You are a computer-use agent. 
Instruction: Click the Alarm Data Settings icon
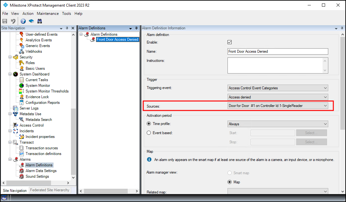coord(22,171)
